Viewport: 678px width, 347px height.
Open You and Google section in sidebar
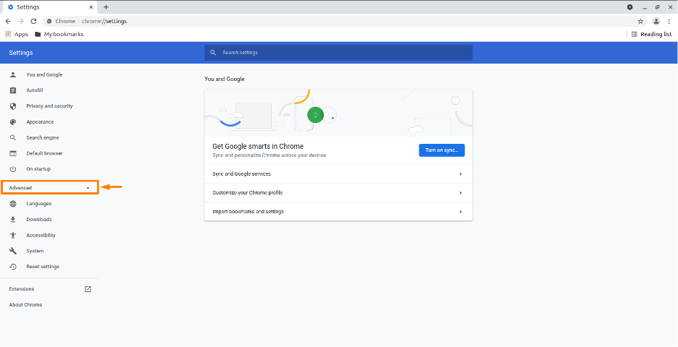point(44,74)
